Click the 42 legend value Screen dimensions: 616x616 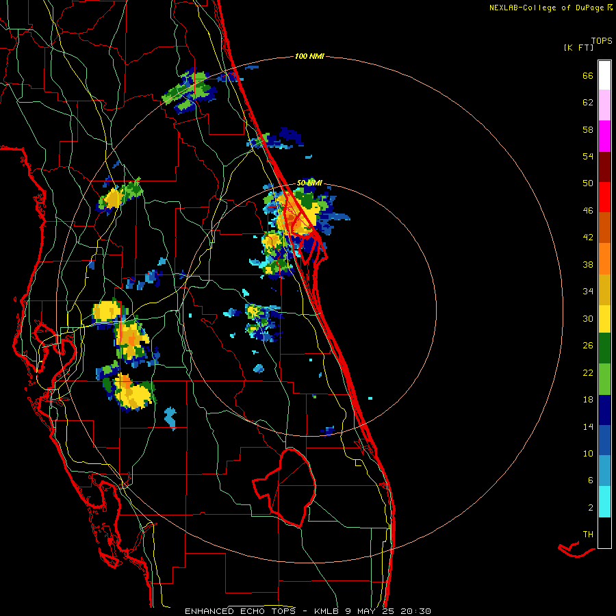(588, 237)
